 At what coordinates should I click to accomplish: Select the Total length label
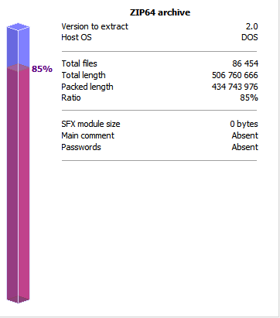tap(84, 75)
